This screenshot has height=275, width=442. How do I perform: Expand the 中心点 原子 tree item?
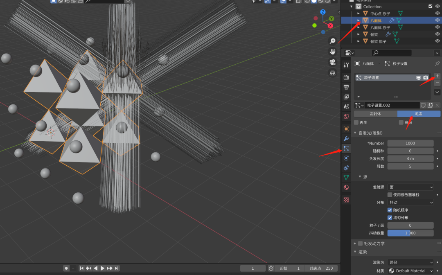tap(358, 13)
